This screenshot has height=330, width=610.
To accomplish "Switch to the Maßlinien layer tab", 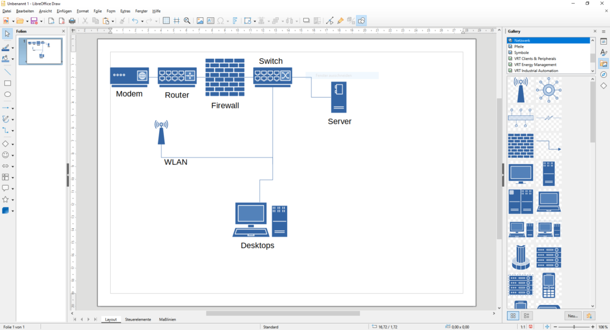I will [167, 319].
